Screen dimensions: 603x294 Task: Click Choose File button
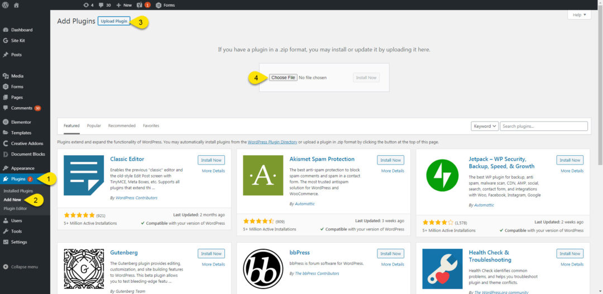(x=283, y=78)
